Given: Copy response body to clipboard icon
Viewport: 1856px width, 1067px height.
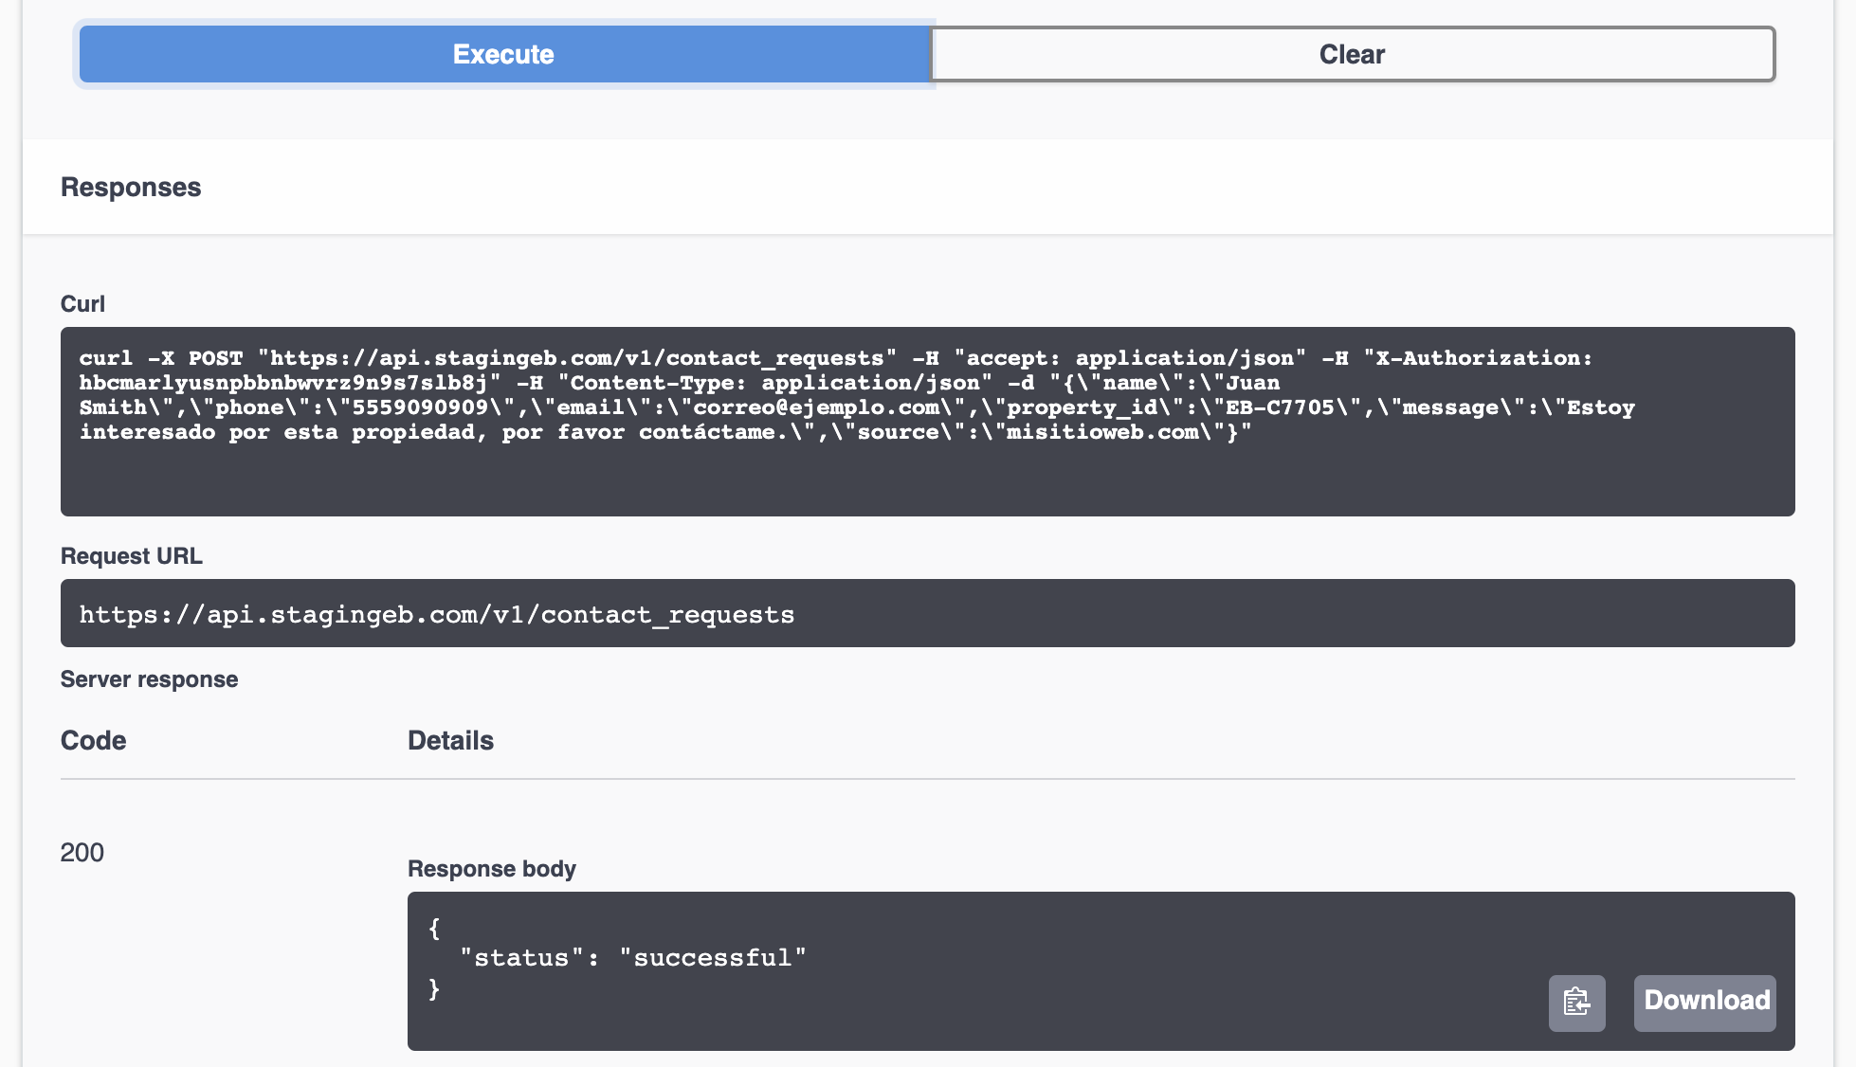Looking at the screenshot, I should (1576, 1003).
